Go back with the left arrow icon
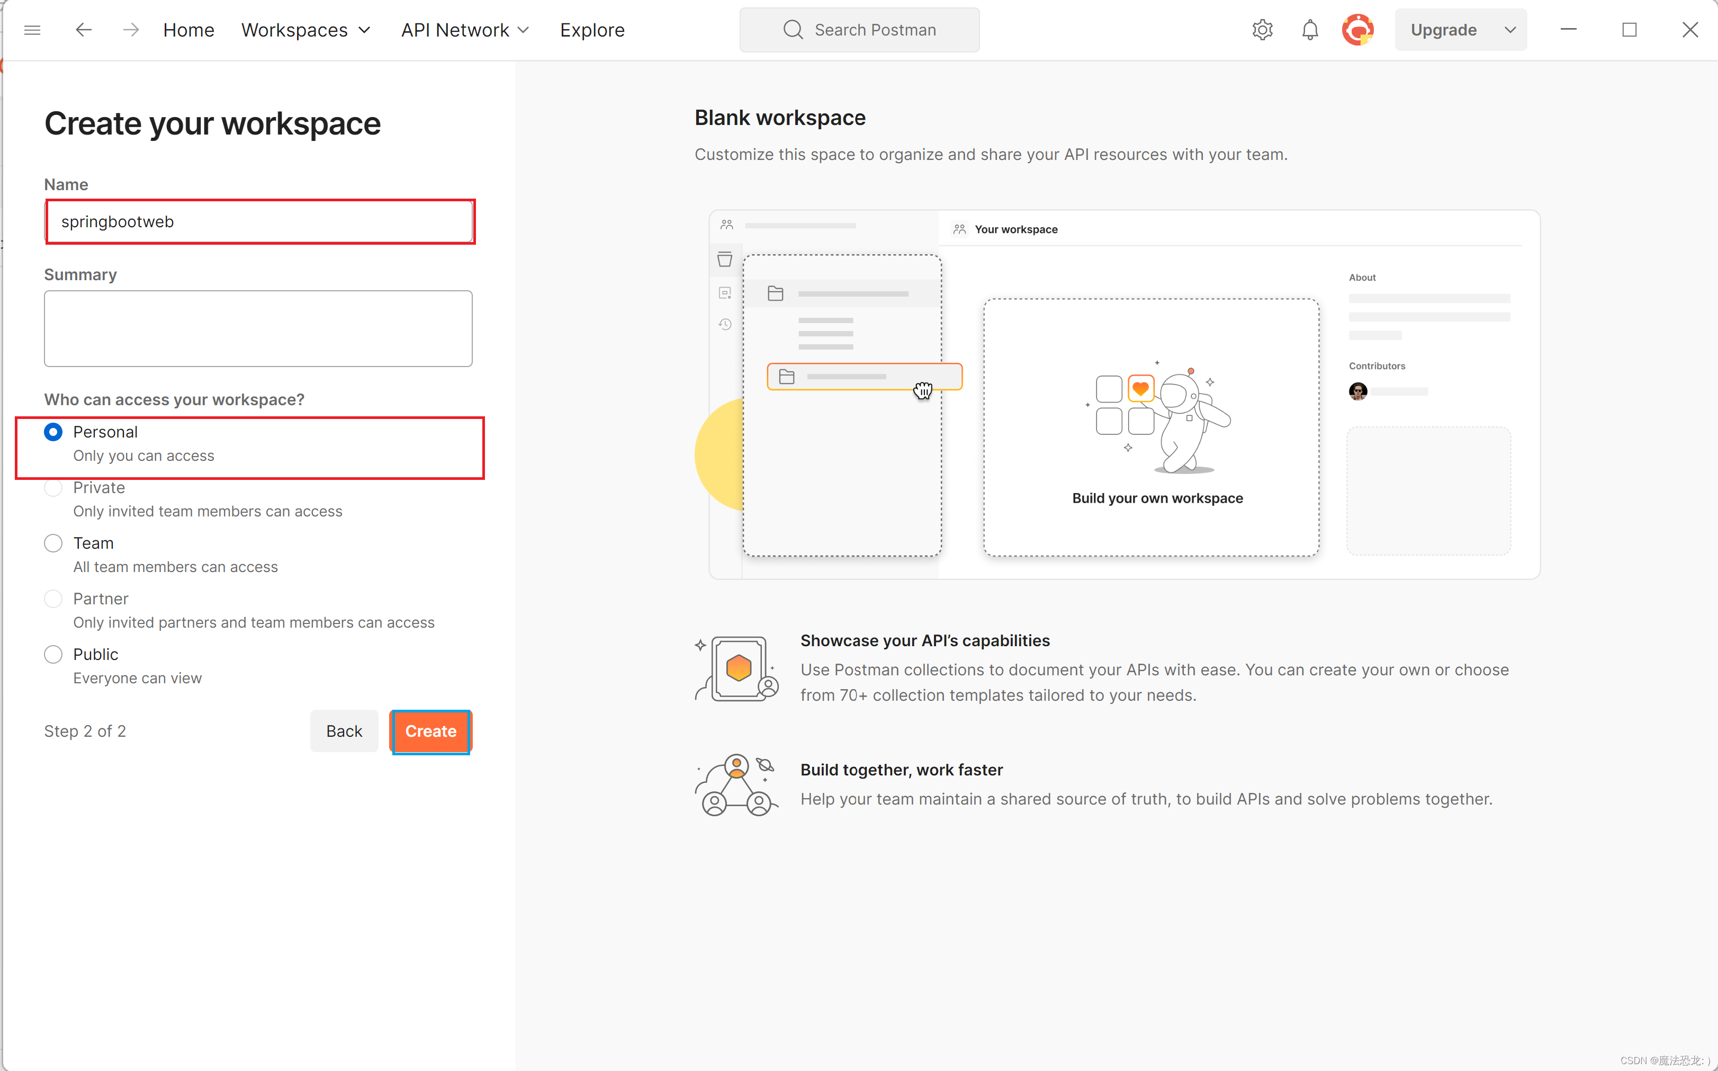This screenshot has height=1071, width=1718. [84, 30]
